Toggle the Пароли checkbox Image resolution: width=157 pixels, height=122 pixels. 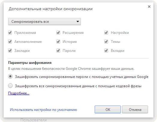(58, 50)
